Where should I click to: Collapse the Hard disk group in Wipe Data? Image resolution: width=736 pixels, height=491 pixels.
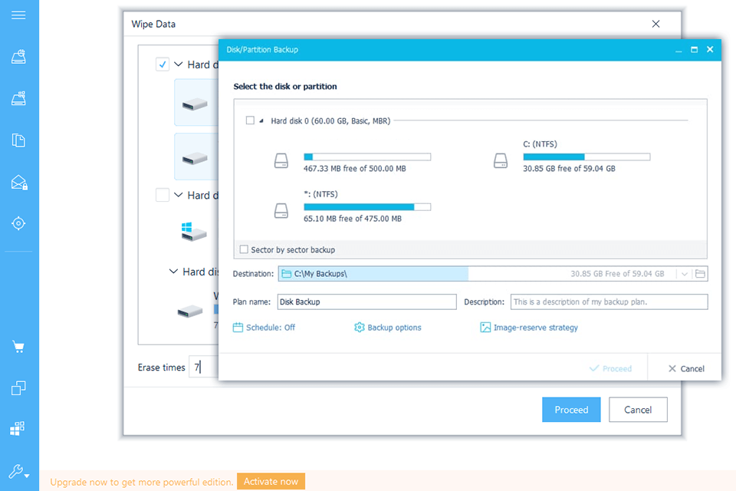tap(177, 64)
